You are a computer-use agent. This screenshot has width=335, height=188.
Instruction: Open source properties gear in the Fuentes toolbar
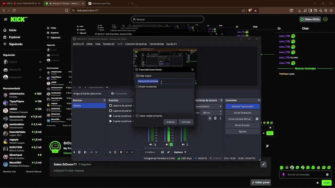coord(121,152)
